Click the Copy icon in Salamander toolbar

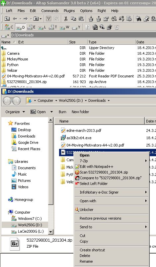73,19
